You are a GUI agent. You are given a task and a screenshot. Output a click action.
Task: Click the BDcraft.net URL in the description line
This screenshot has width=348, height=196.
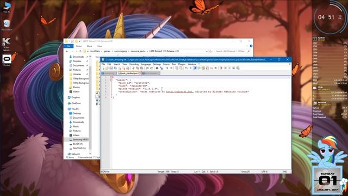(x=180, y=91)
